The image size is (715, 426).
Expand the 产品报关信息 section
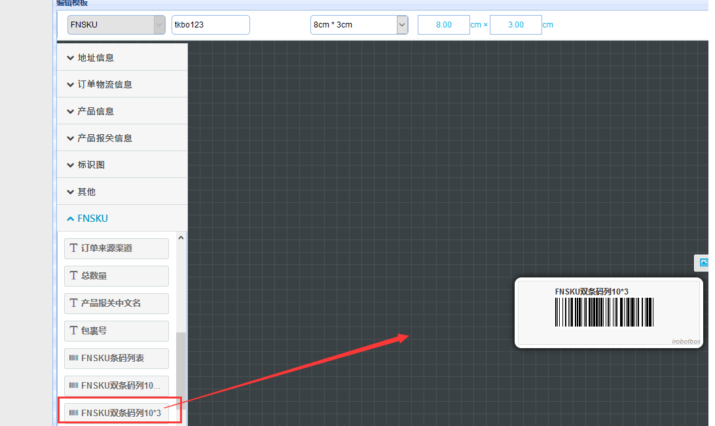pyautogui.click(x=122, y=138)
